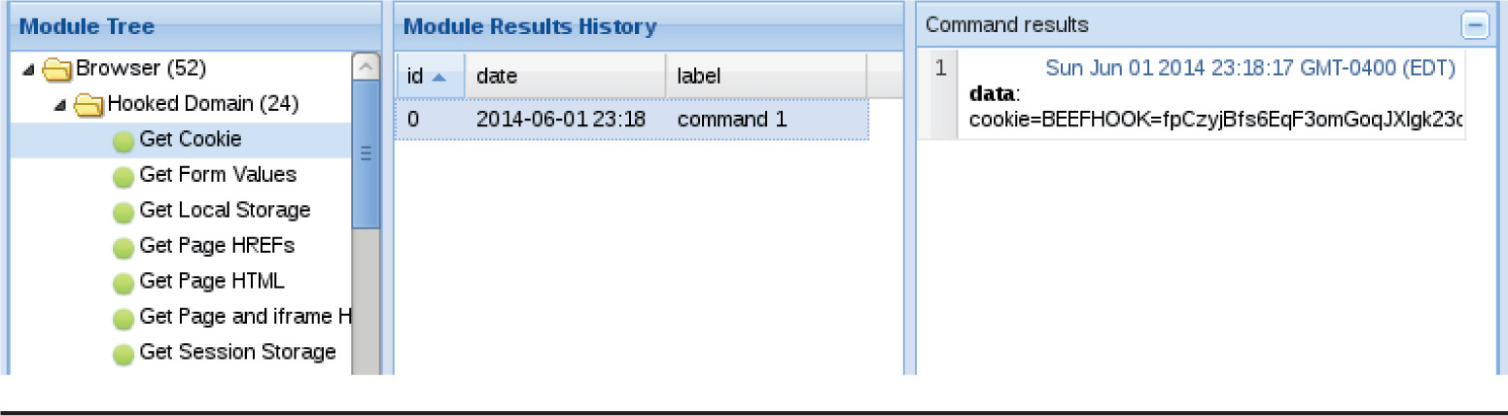Screen dimensions: 1508x416
Task: Click the Browser folder icon
Action: point(58,70)
